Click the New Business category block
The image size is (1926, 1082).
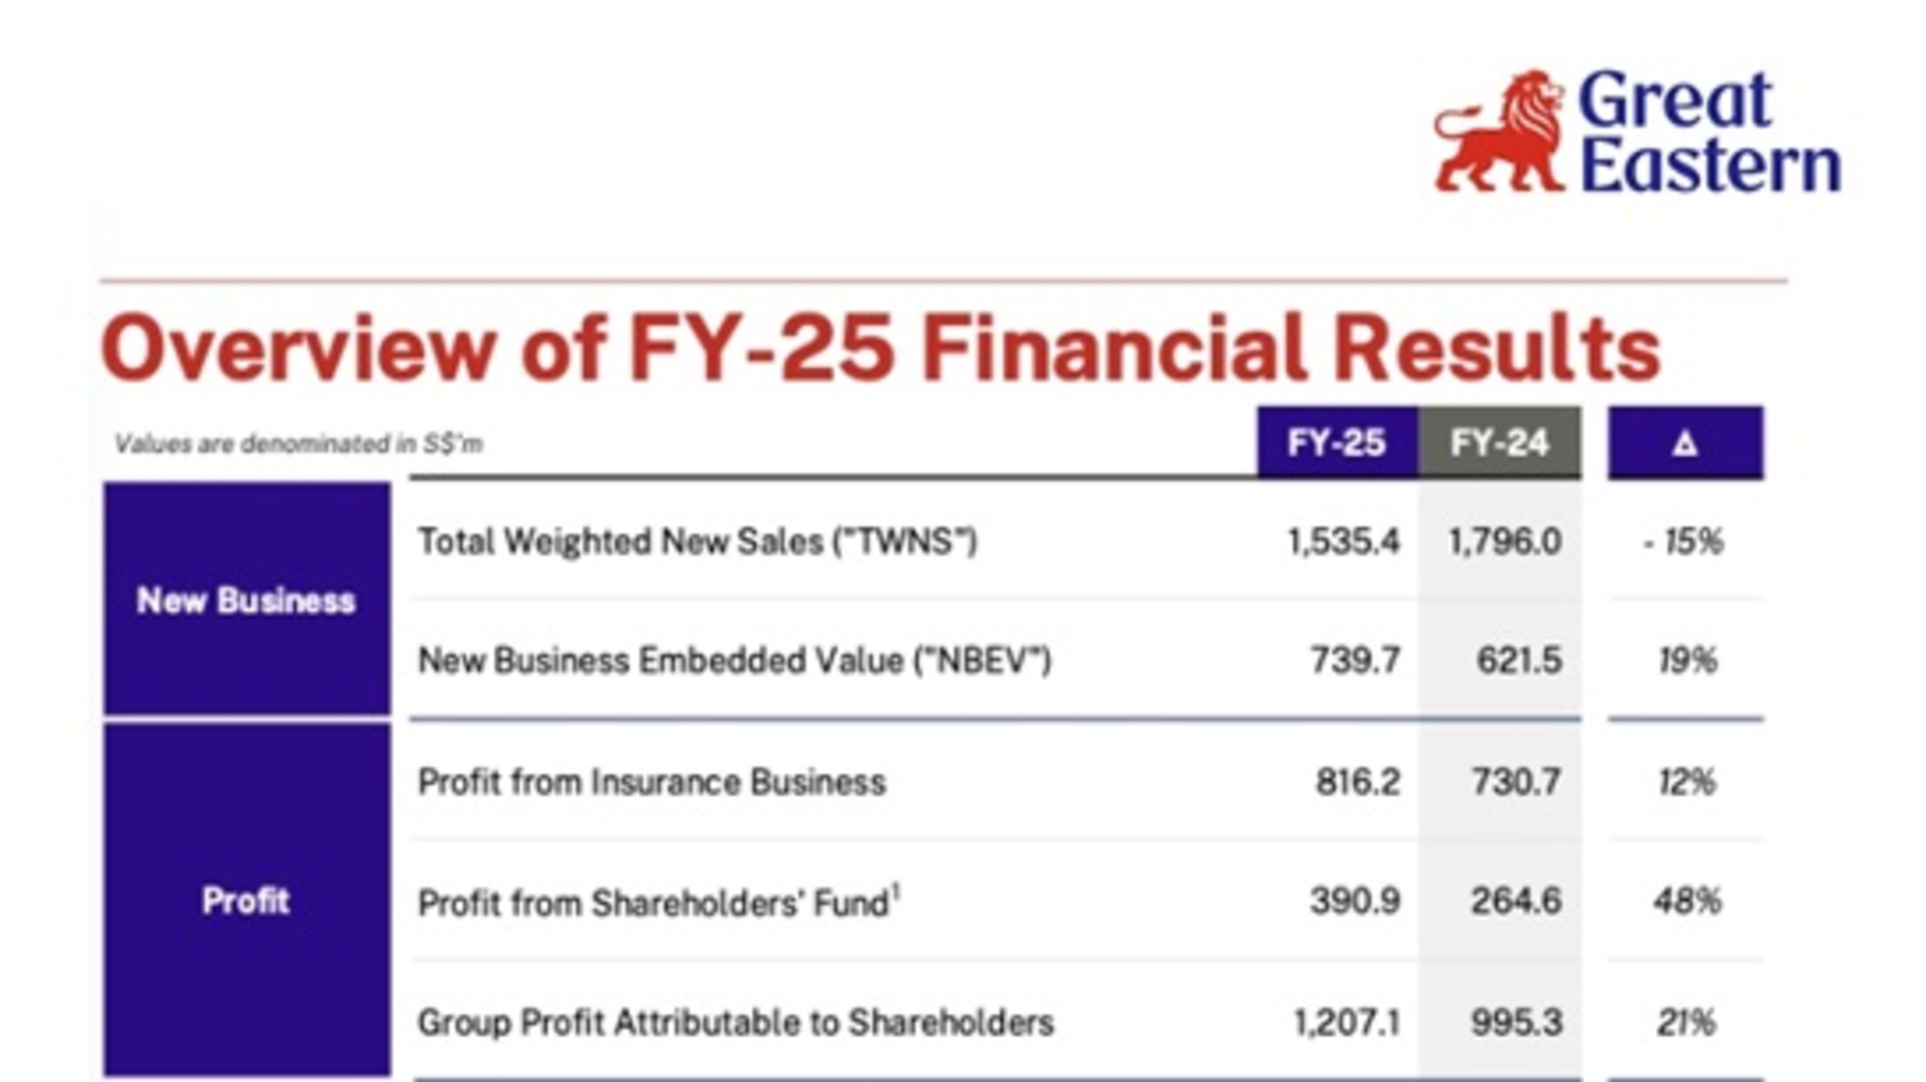tap(246, 600)
